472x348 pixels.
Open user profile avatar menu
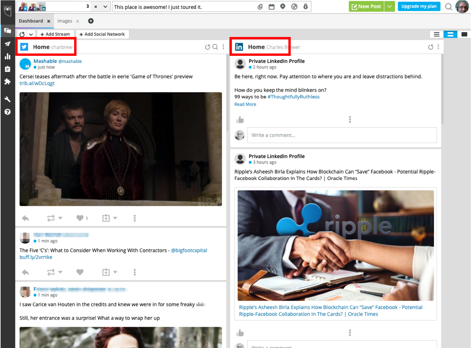(x=462, y=6)
